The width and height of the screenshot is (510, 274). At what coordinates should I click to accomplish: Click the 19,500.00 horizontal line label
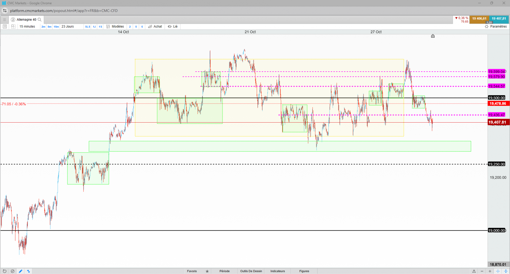pos(496,98)
